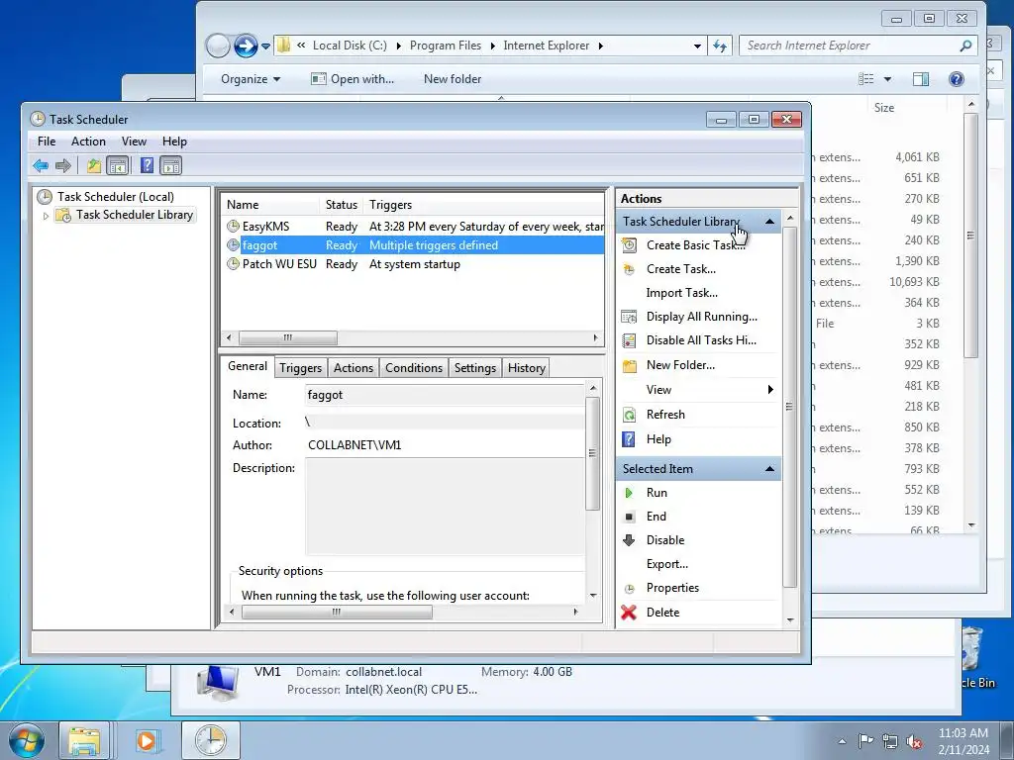Click New Folder action
Viewport: 1014px width, 760px height.
point(680,365)
